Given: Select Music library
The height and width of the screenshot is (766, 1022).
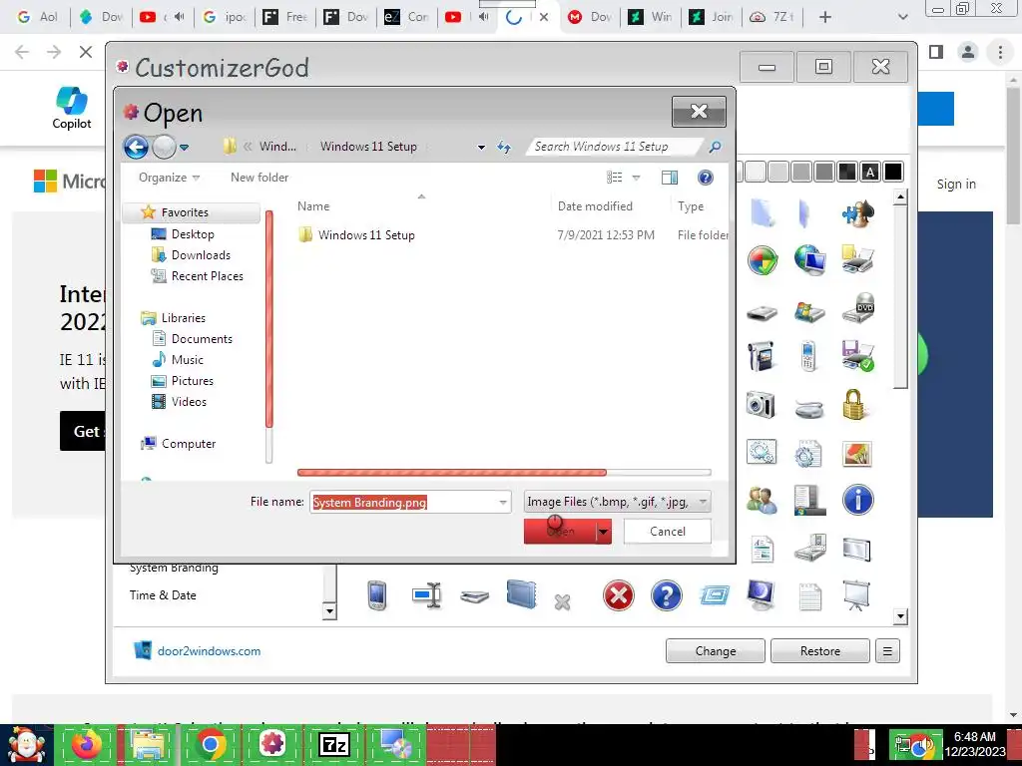Looking at the screenshot, I should pyautogui.click(x=187, y=359).
